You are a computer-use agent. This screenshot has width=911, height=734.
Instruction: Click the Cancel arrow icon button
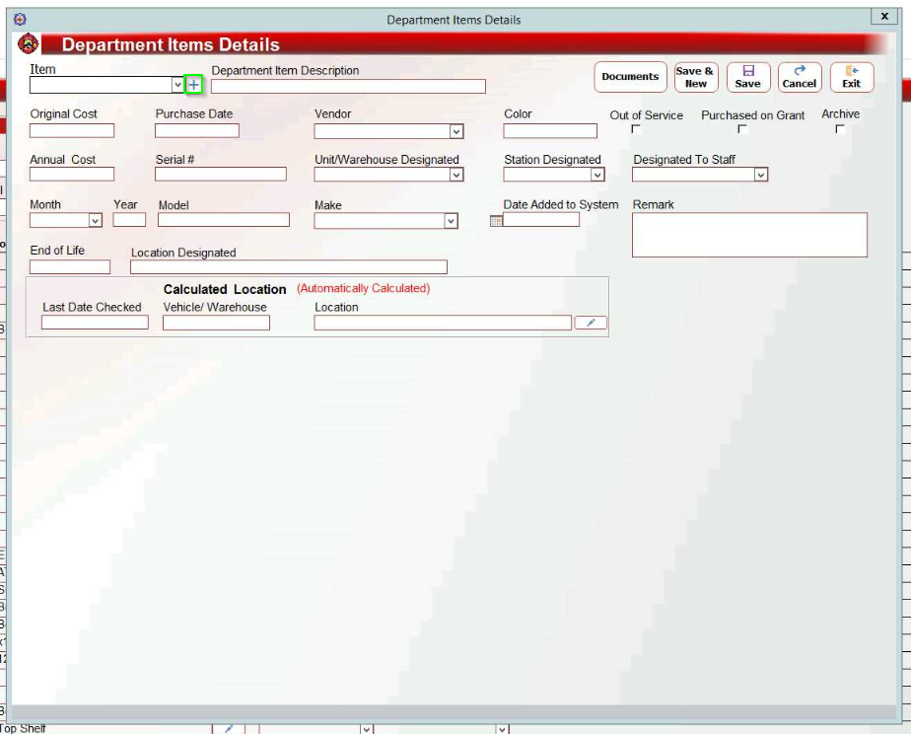coord(799,77)
